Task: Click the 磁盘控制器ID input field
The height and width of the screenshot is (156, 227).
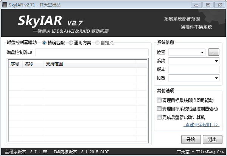Action: 92,52
